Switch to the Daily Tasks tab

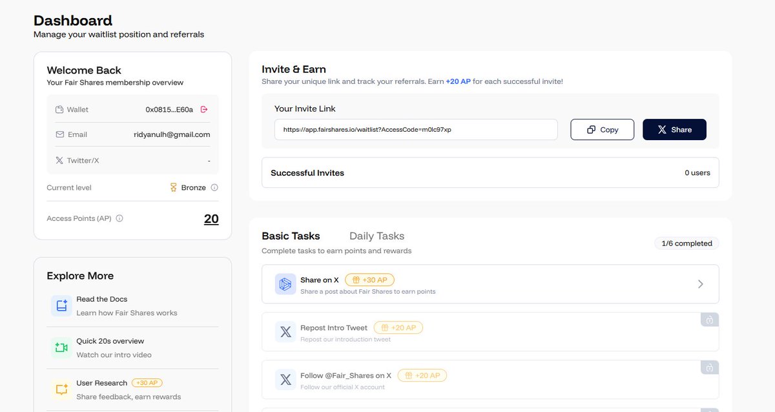pos(377,235)
